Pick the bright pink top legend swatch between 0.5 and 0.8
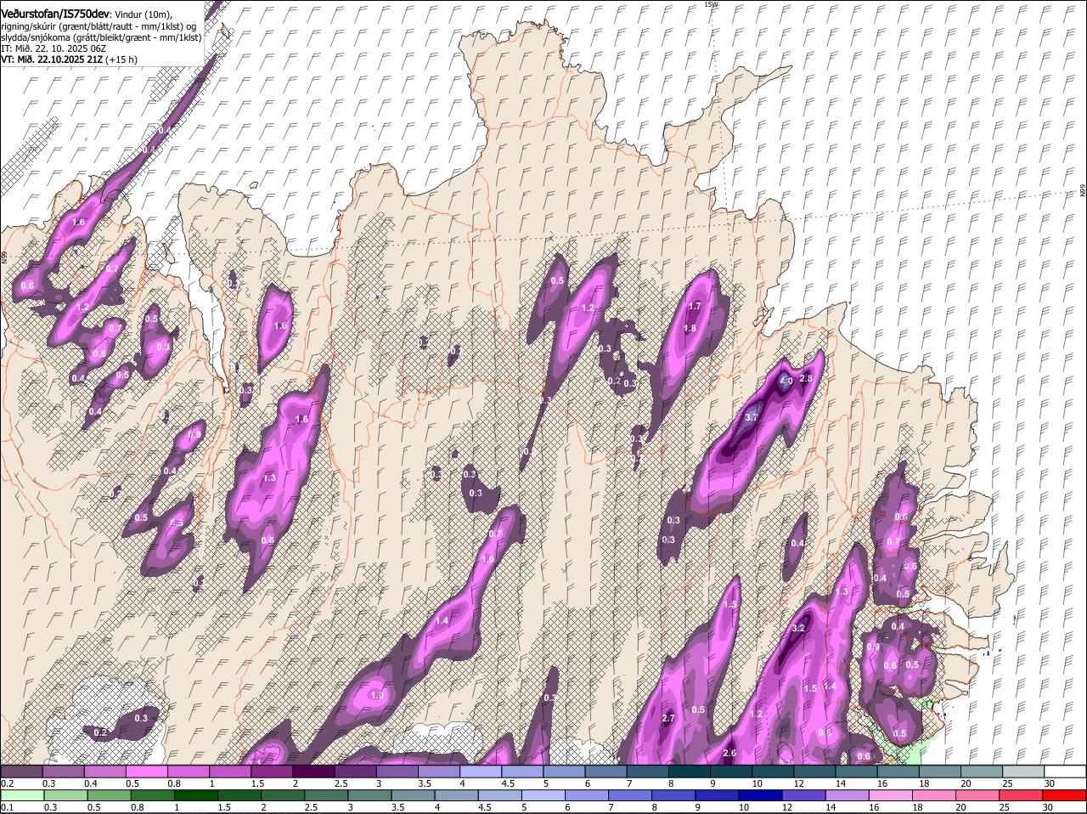The height and width of the screenshot is (814, 1087). pyautogui.click(x=147, y=771)
